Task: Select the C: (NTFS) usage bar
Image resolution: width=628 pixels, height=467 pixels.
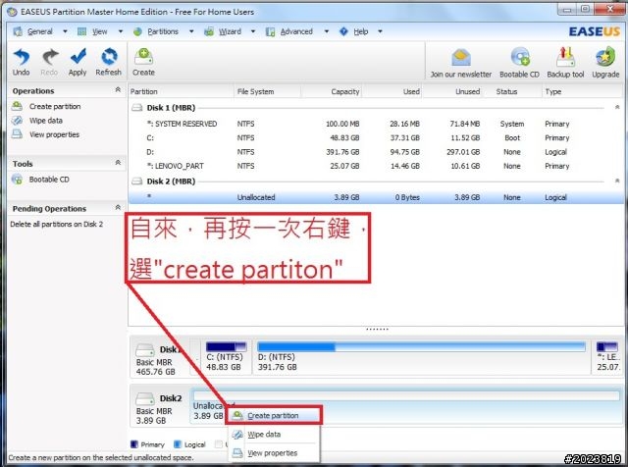Action: click(227, 346)
